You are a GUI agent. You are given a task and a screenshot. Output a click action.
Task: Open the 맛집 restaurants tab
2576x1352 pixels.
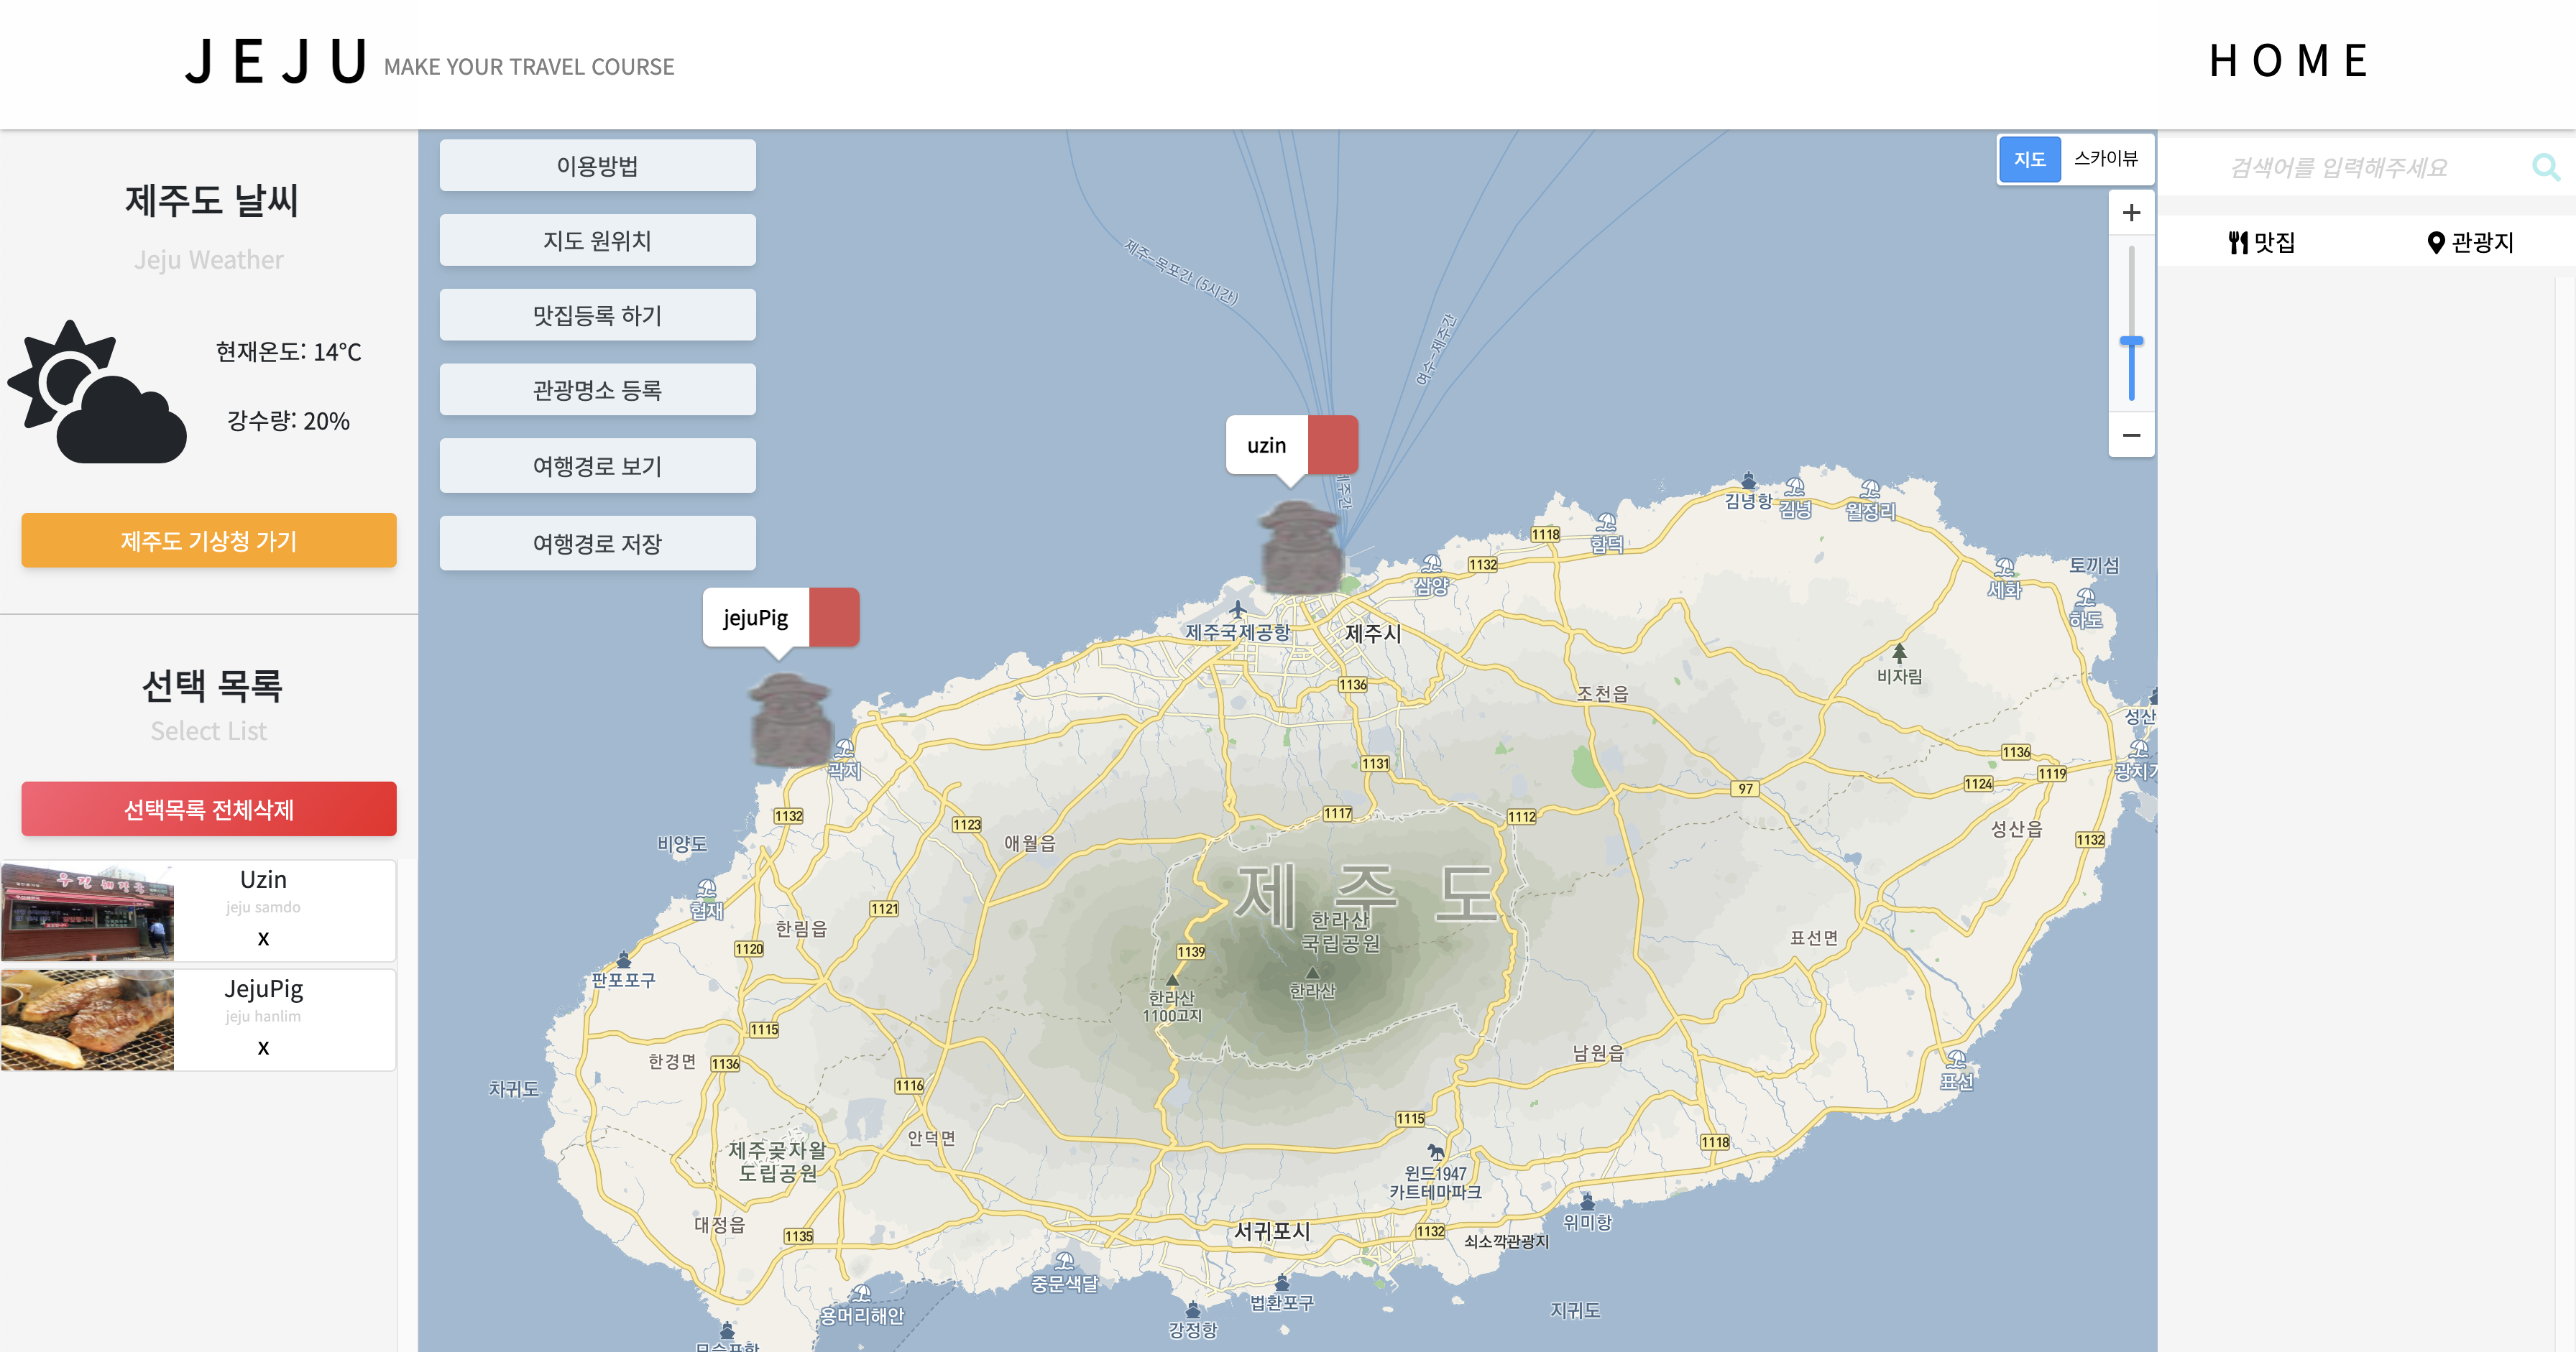pos(2262,242)
